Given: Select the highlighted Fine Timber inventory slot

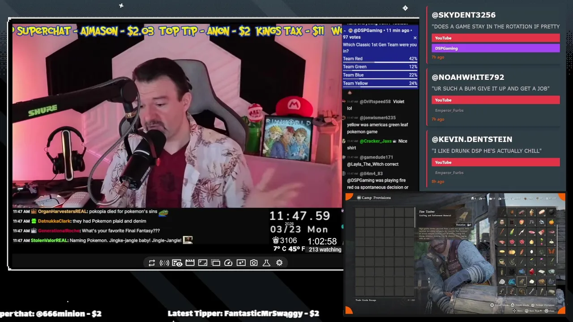Looking at the screenshot, I should coord(522,281).
